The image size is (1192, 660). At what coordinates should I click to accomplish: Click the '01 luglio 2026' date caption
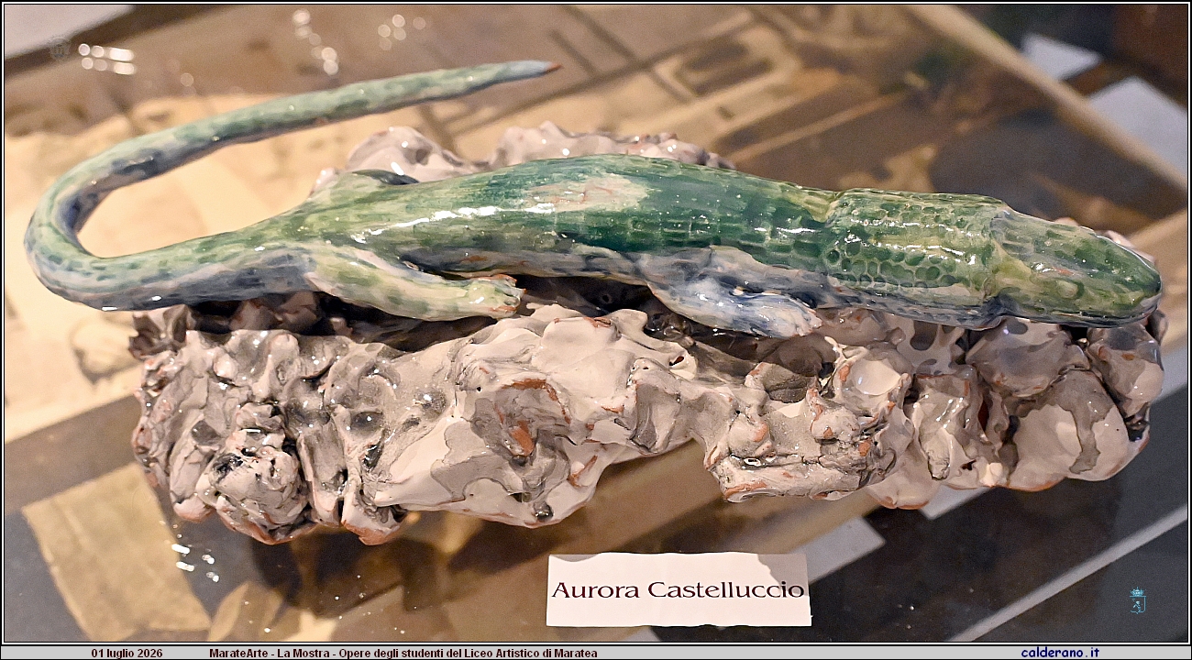coord(127,653)
